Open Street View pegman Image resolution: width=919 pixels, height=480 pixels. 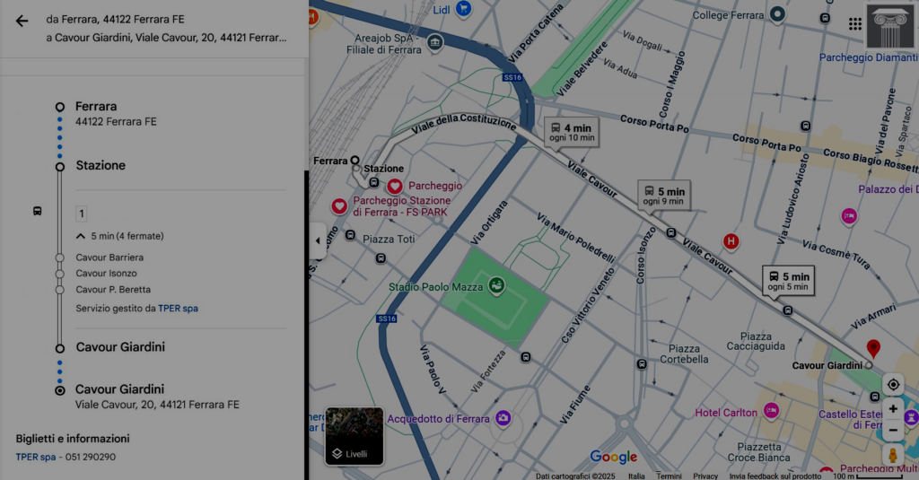893,456
